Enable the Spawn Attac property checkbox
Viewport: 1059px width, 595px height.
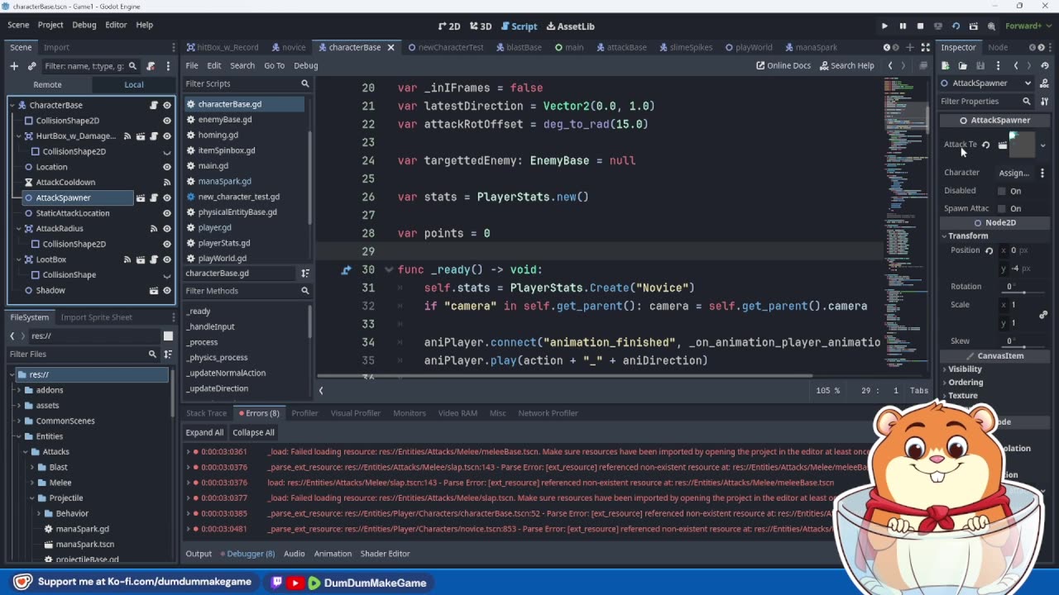[1002, 209]
